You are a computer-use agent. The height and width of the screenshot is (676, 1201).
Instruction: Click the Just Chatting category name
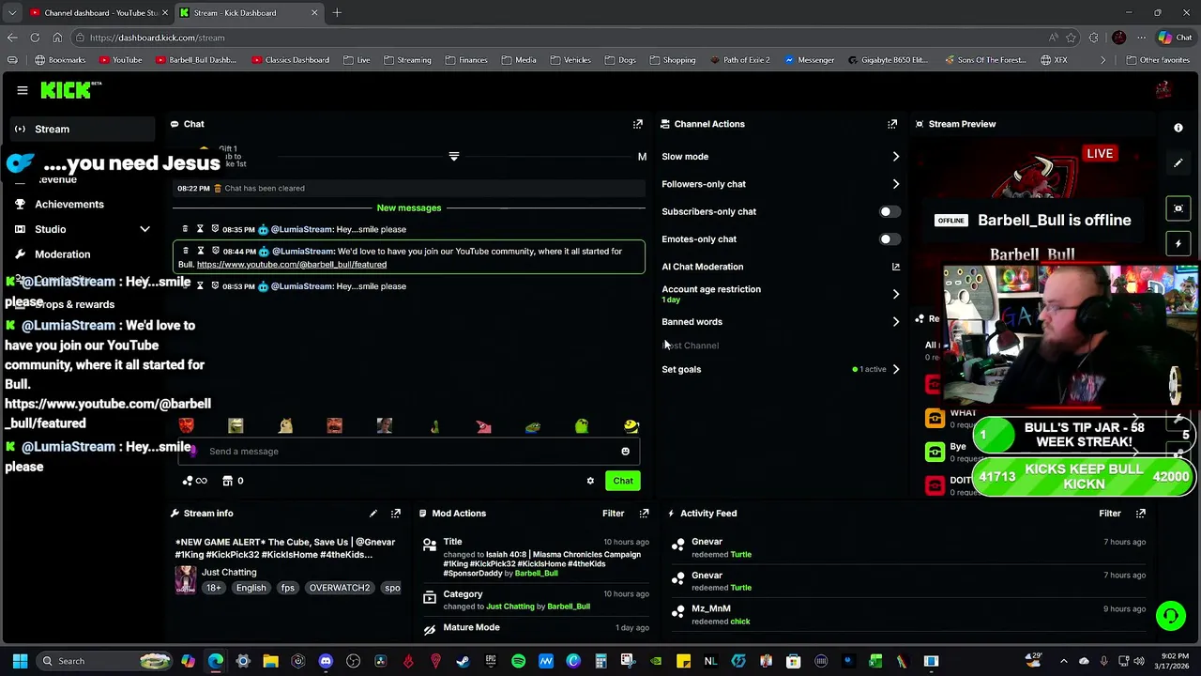pos(229,572)
